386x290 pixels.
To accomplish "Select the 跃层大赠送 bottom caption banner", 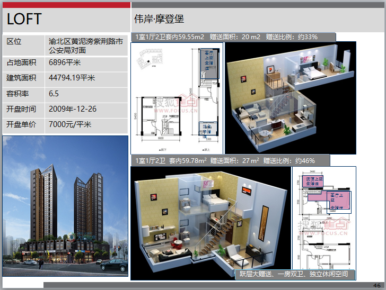I will (294, 275).
